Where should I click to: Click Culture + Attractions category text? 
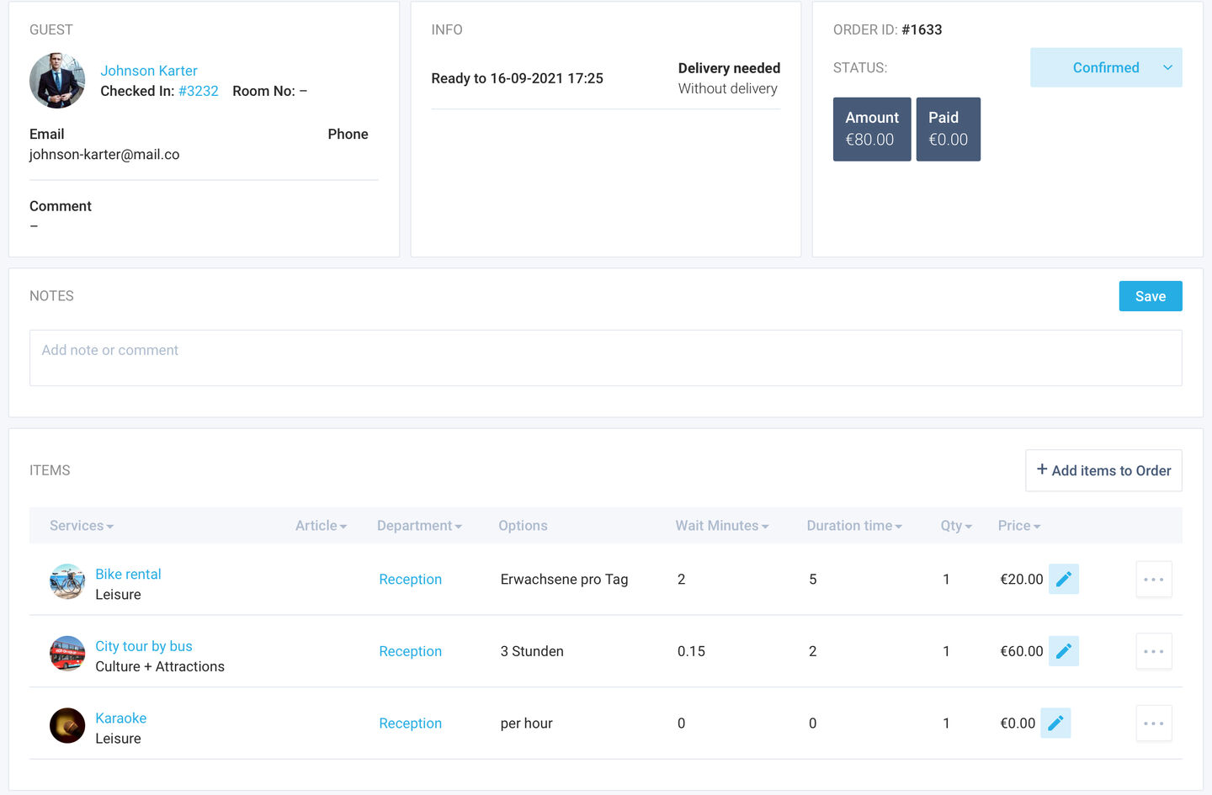(160, 666)
